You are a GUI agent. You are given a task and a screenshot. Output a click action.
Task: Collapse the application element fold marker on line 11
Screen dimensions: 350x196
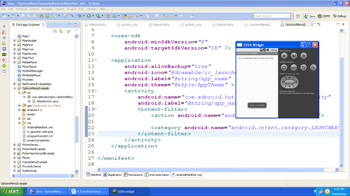point(96,60)
